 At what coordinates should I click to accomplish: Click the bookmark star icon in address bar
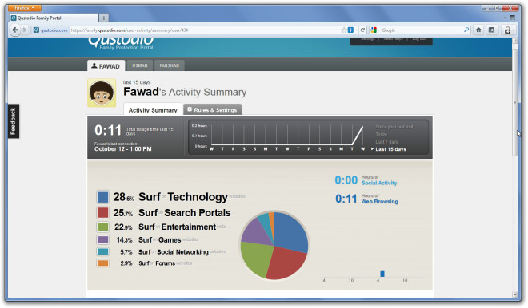point(343,30)
